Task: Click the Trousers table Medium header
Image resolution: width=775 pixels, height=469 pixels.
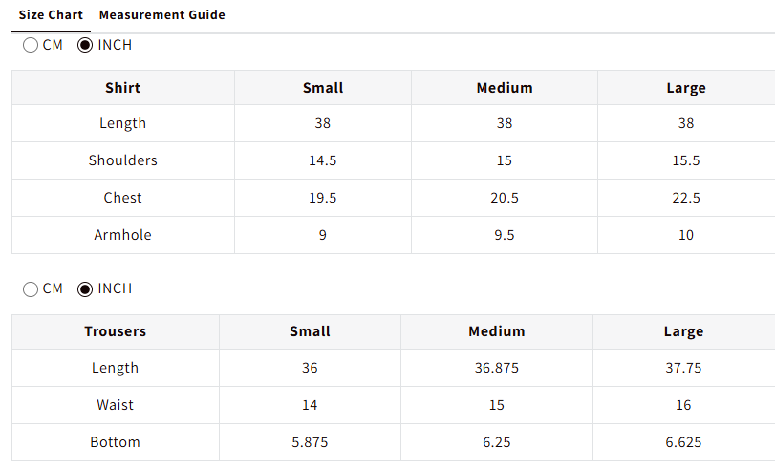Action: [x=497, y=331]
